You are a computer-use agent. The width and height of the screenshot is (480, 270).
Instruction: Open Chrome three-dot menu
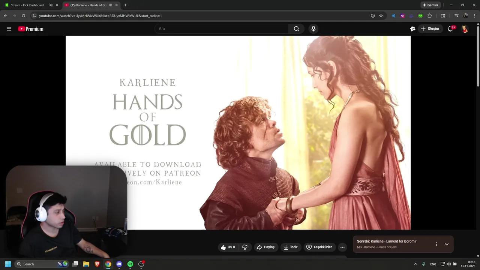(x=474, y=16)
